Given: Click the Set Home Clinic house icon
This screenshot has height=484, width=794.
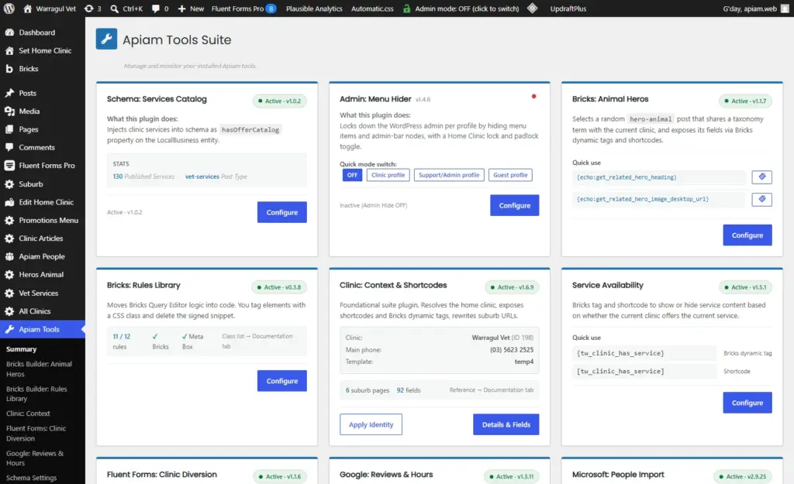Looking at the screenshot, I should [x=9, y=50].
